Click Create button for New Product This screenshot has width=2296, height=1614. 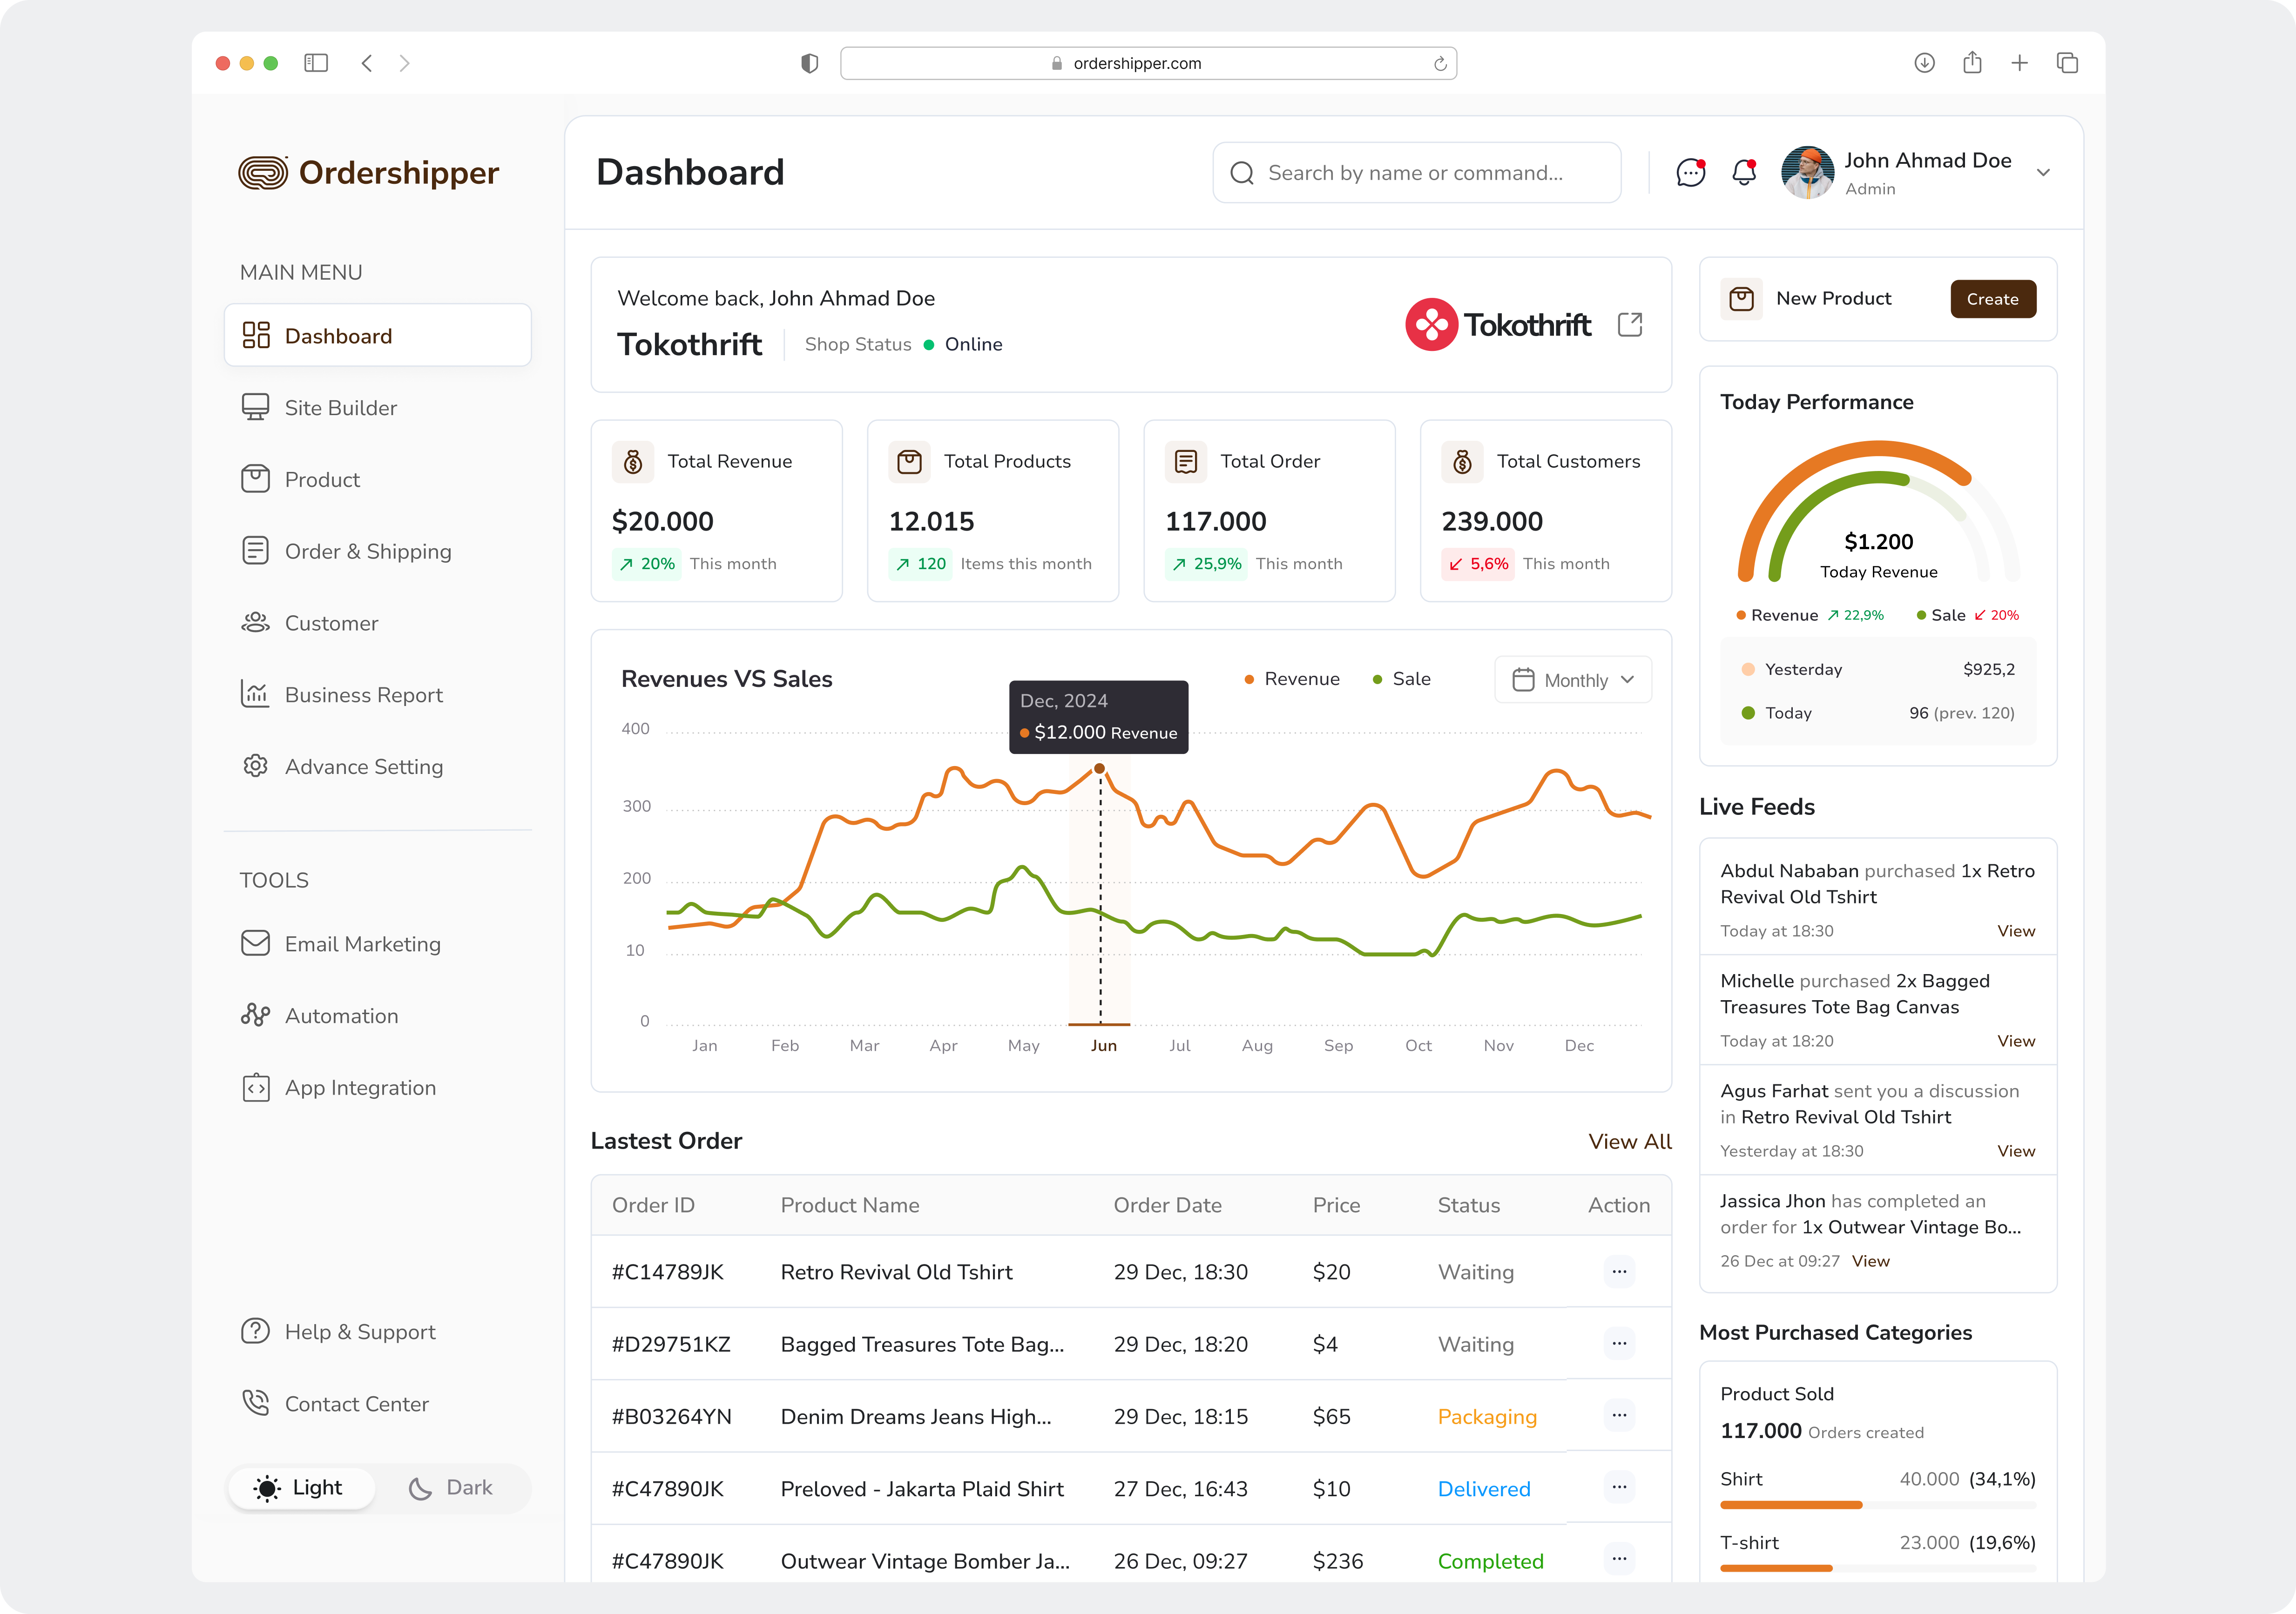pos(1992,299)
